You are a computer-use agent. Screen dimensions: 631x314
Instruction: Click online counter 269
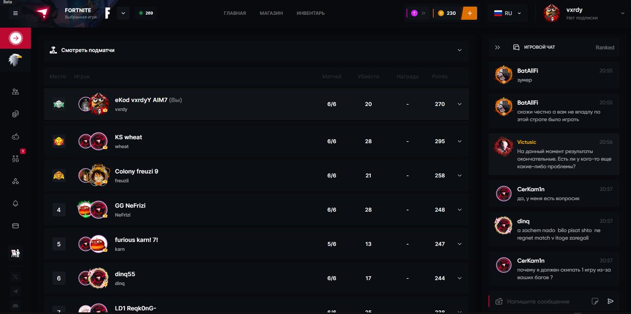click(x=146, y=13)
